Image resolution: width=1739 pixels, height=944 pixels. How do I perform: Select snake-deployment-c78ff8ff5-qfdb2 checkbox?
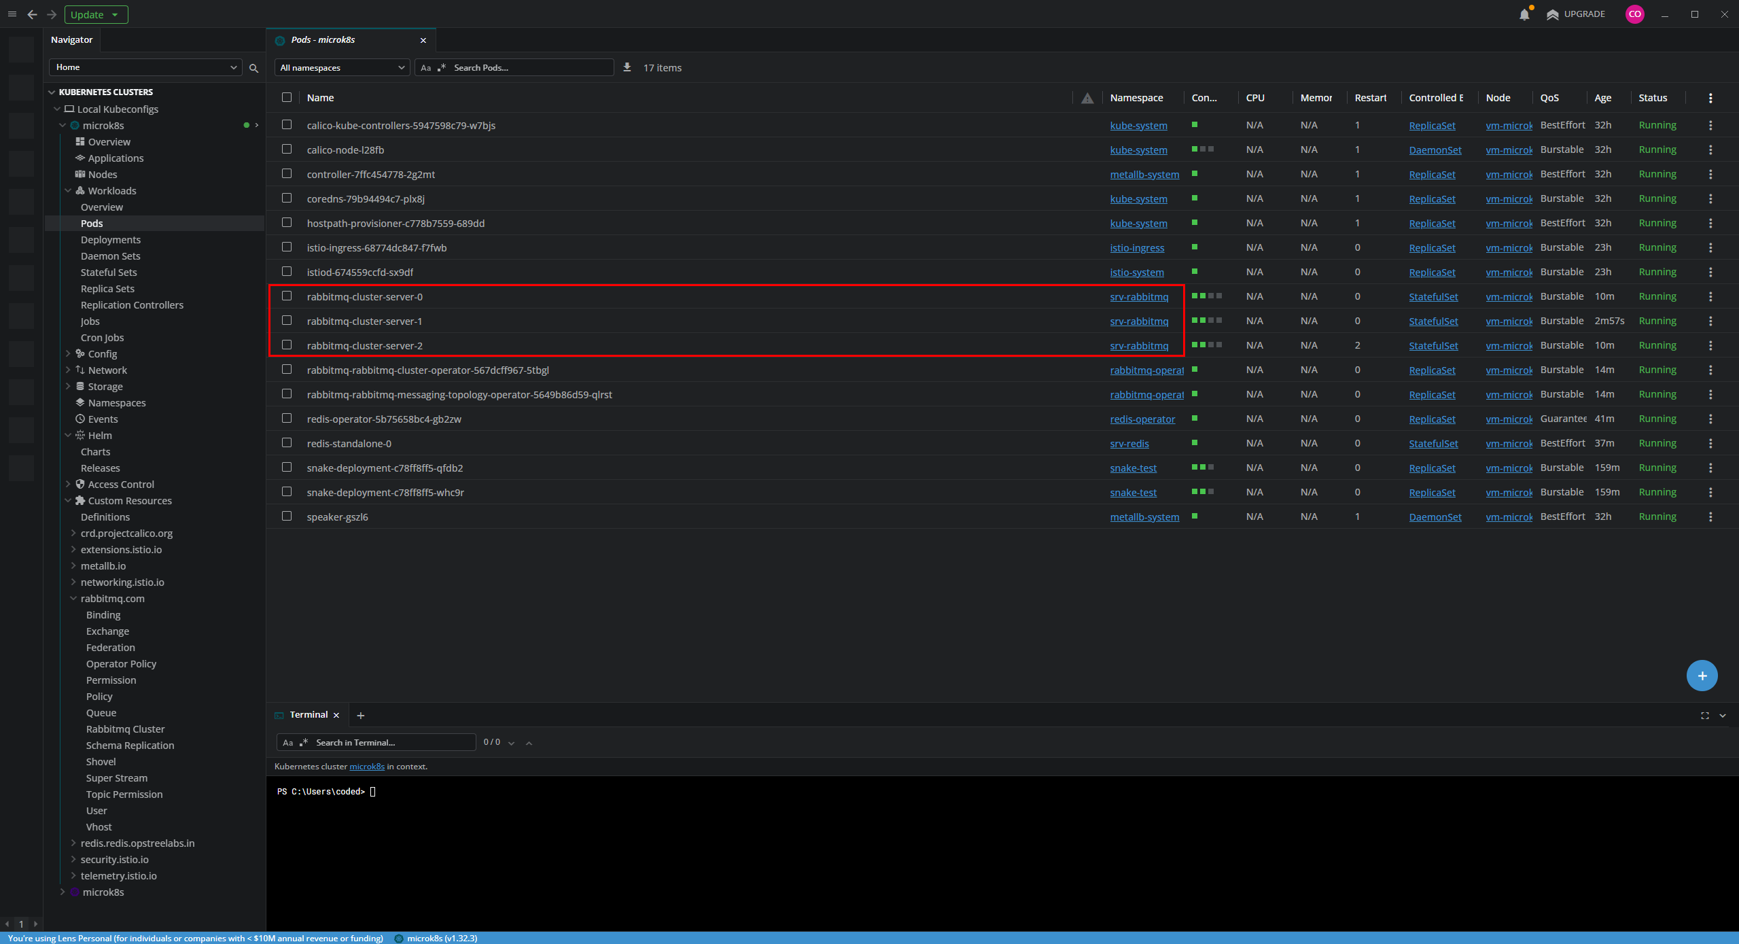287,467
